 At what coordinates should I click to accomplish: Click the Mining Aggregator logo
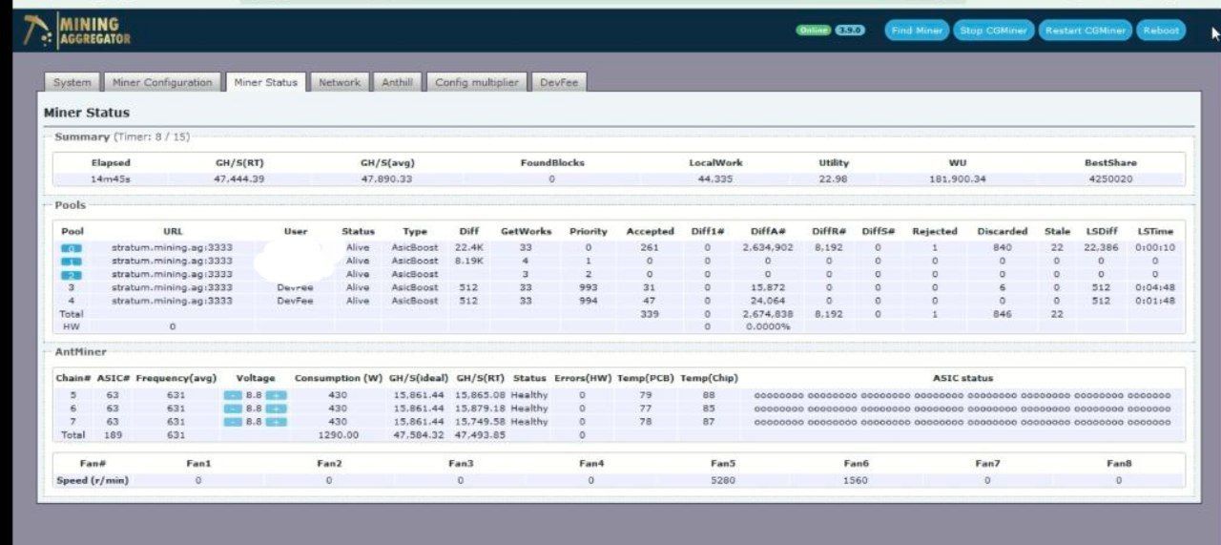(76, 31)
